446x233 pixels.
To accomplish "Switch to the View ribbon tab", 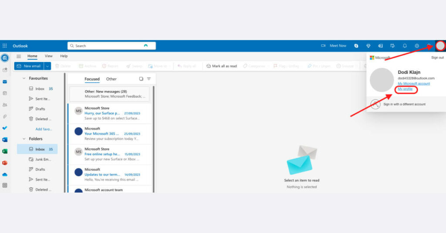I will click(x=49, y=56).
